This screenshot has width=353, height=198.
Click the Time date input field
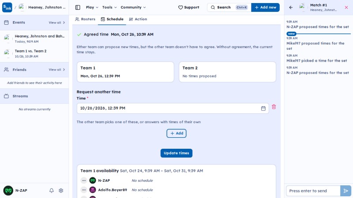click(x=173, y=108)
